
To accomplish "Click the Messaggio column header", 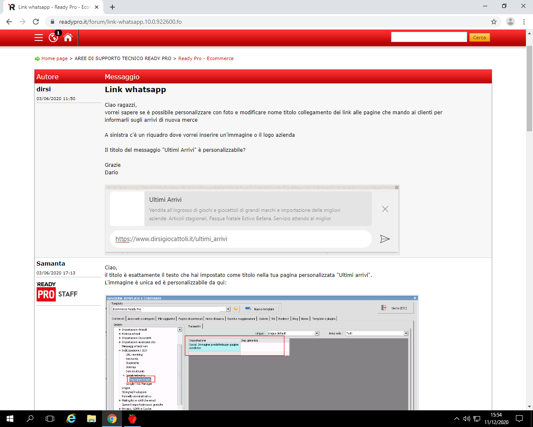I will (x=122, y=77).
